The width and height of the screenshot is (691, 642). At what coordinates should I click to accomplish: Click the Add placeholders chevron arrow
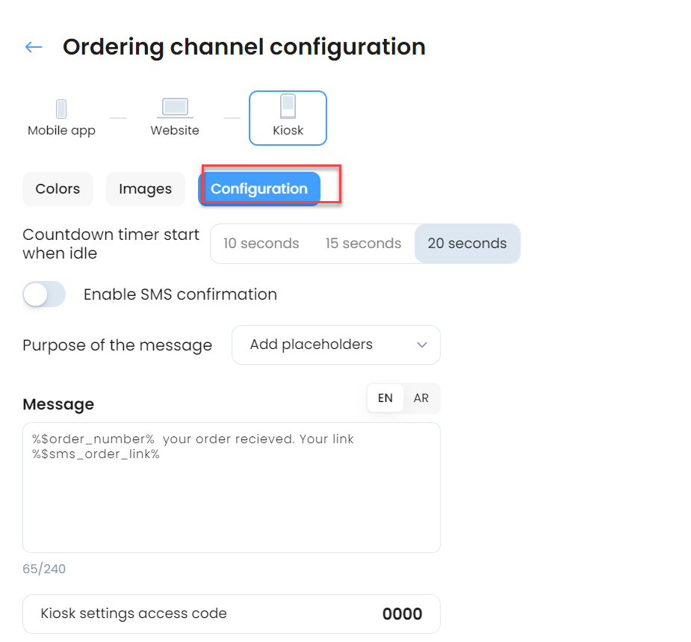pos(422,345)
